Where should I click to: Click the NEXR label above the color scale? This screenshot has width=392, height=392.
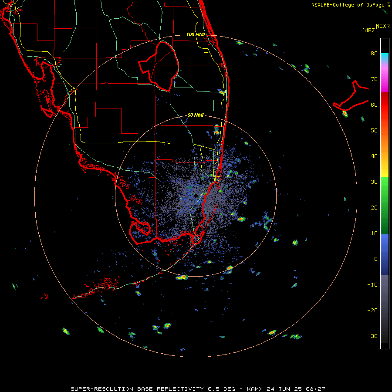382,26
